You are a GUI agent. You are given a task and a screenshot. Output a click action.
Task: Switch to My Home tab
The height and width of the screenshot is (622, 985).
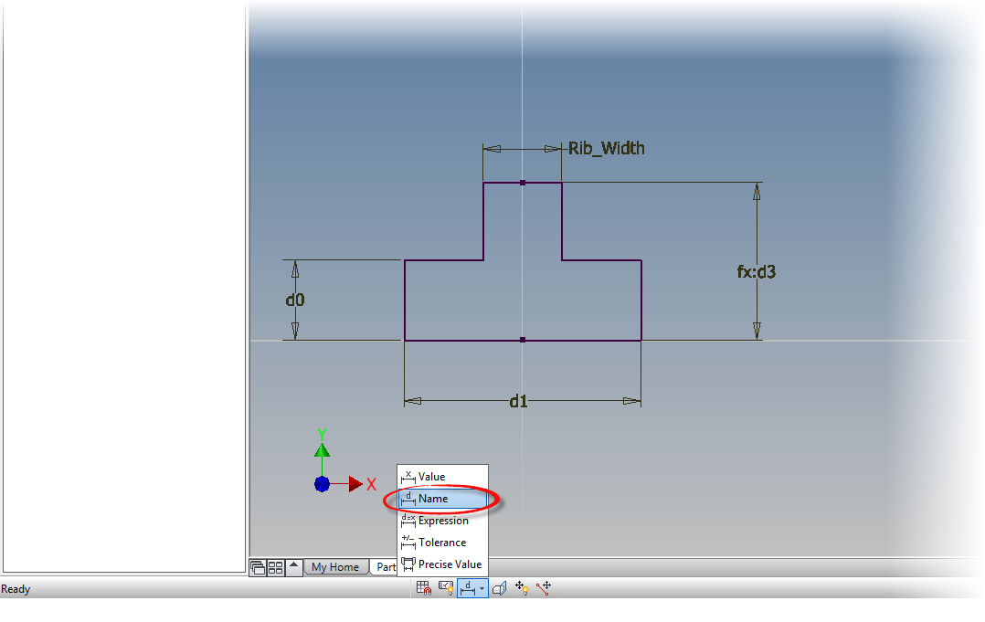[x=335, y=567]
